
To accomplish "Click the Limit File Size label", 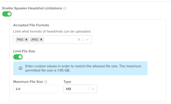I will [24, 51].
